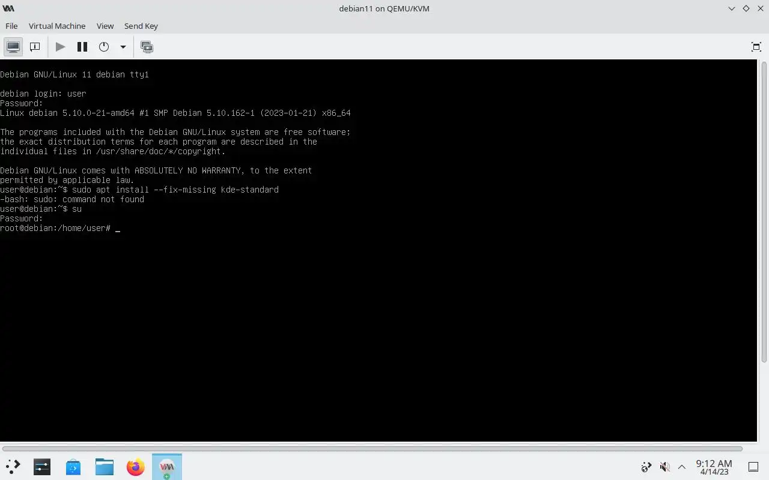This screenshot has width=769, height=480.
Task: Minimize the debian11 window
Action: tap(731, 8)
